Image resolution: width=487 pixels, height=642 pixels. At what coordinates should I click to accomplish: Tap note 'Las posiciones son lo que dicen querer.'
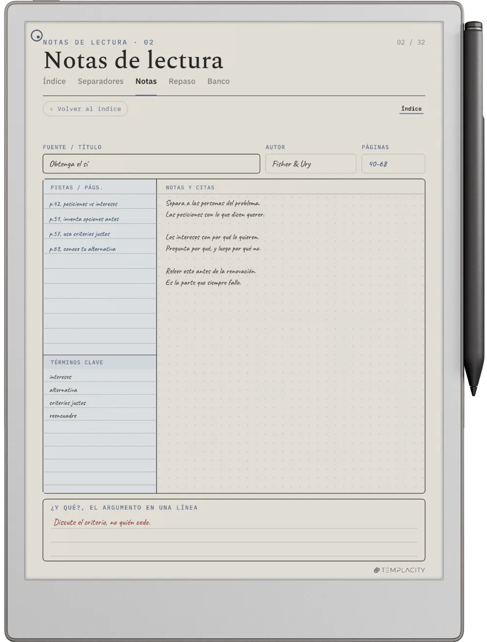(215, 215)
